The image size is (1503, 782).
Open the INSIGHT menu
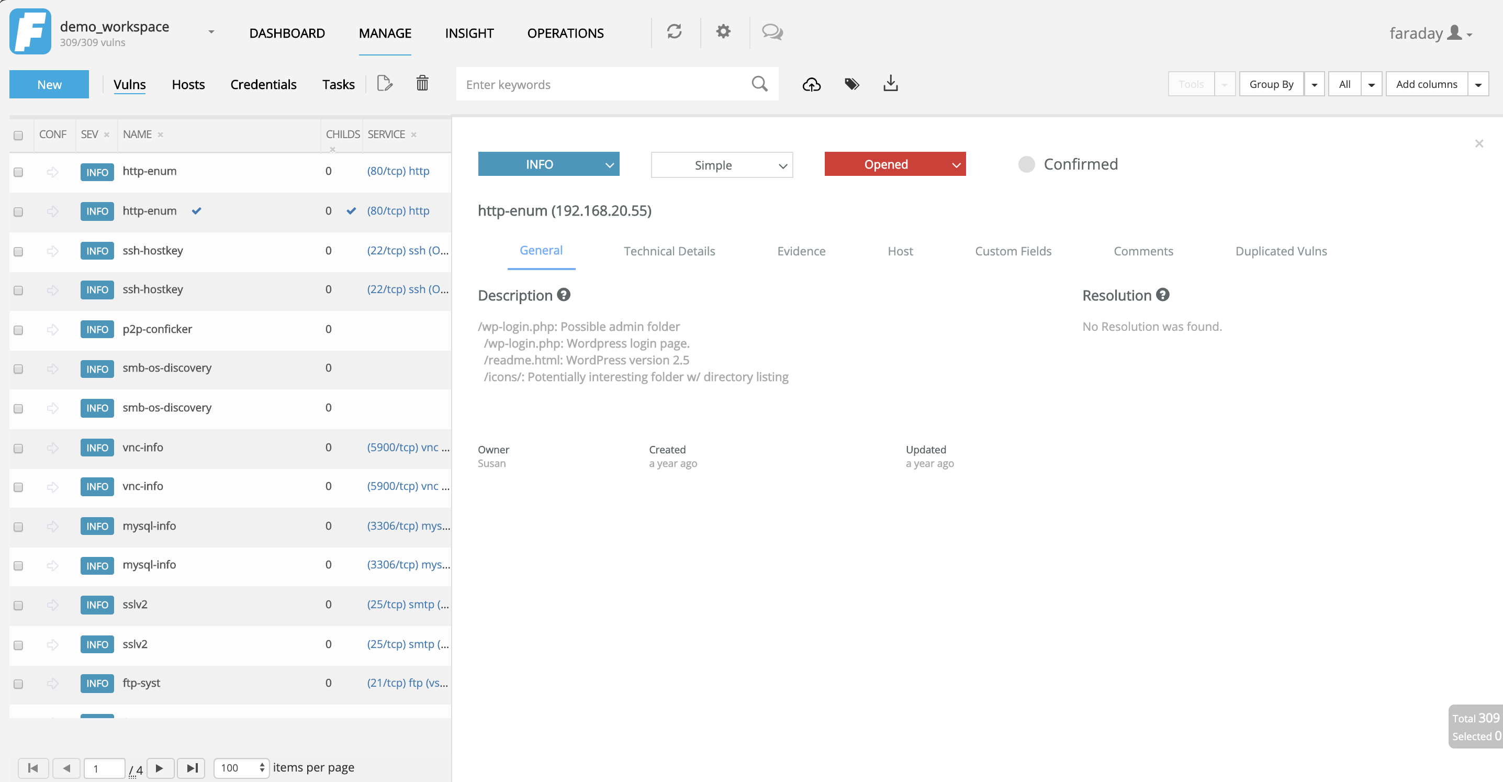click(468, 33)
